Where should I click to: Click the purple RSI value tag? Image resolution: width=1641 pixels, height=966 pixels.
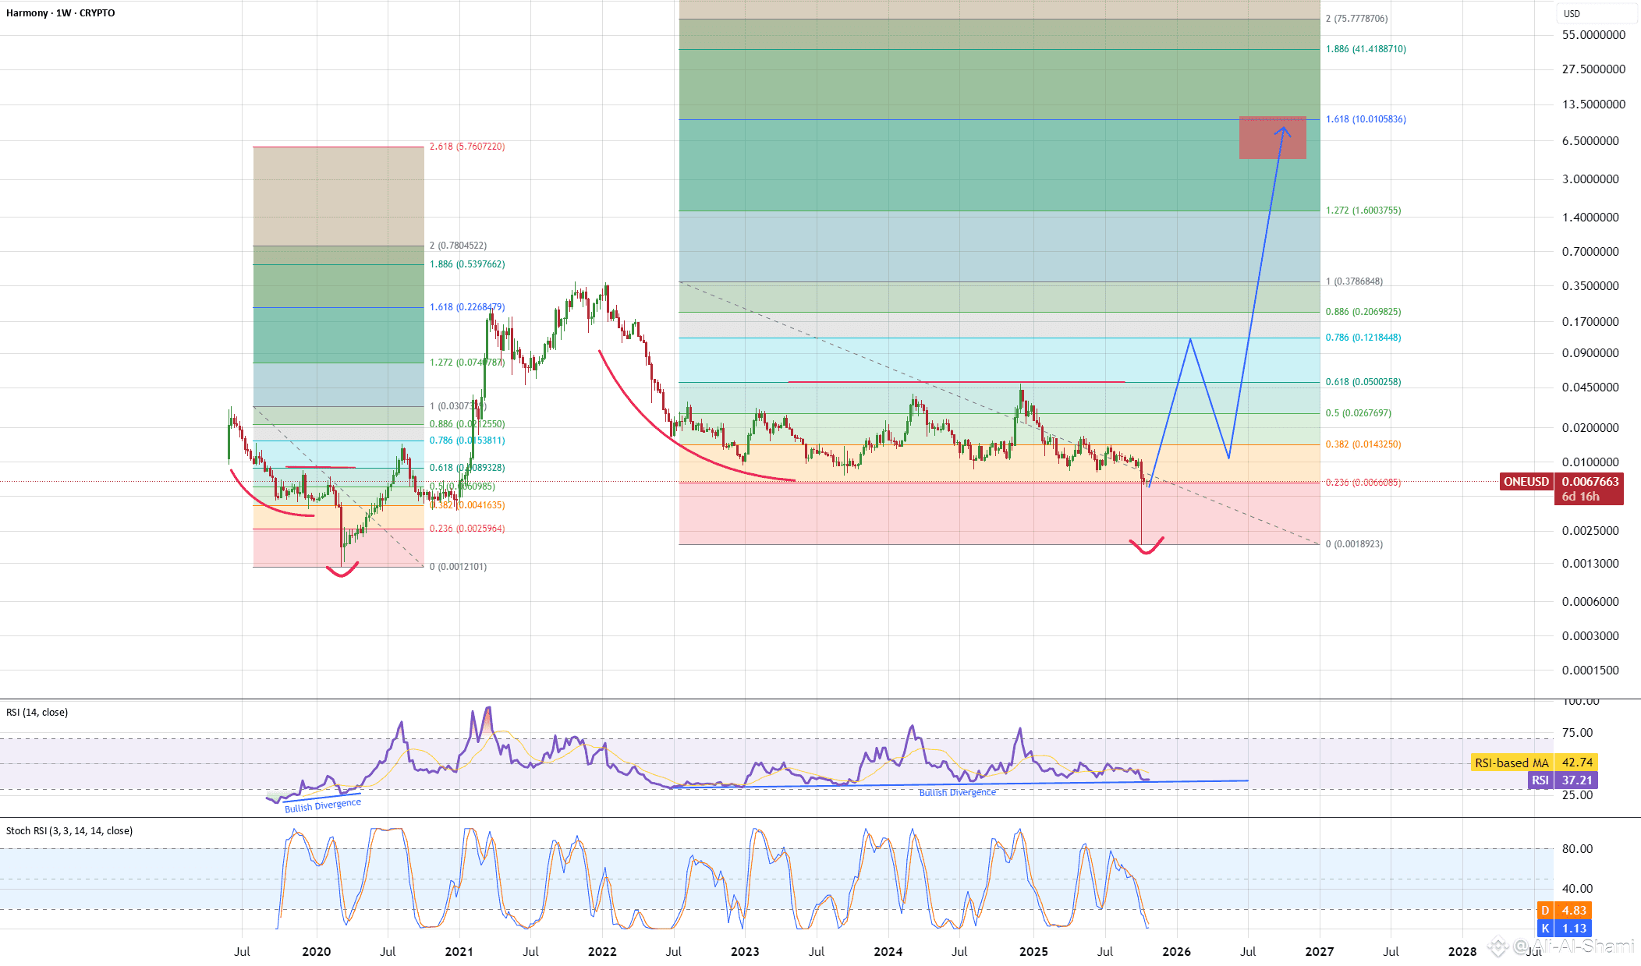pos(1576,780)
